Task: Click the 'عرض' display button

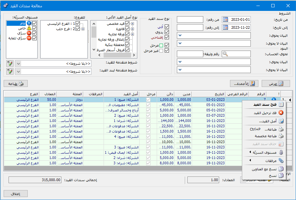Action: tap(276, 84)
